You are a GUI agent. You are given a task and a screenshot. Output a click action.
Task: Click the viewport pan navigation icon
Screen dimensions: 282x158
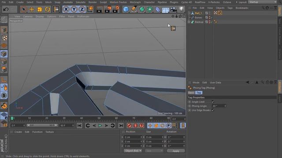click(x=173, y=16)
